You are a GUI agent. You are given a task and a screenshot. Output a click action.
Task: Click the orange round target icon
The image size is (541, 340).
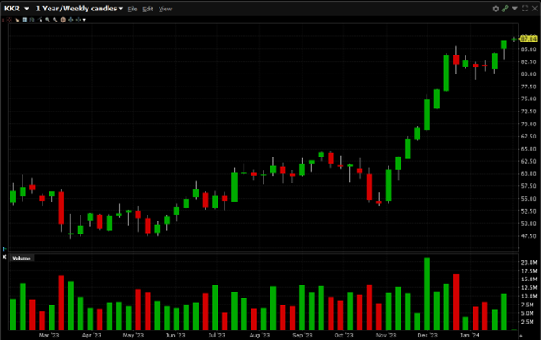click(x=63, y=20)
